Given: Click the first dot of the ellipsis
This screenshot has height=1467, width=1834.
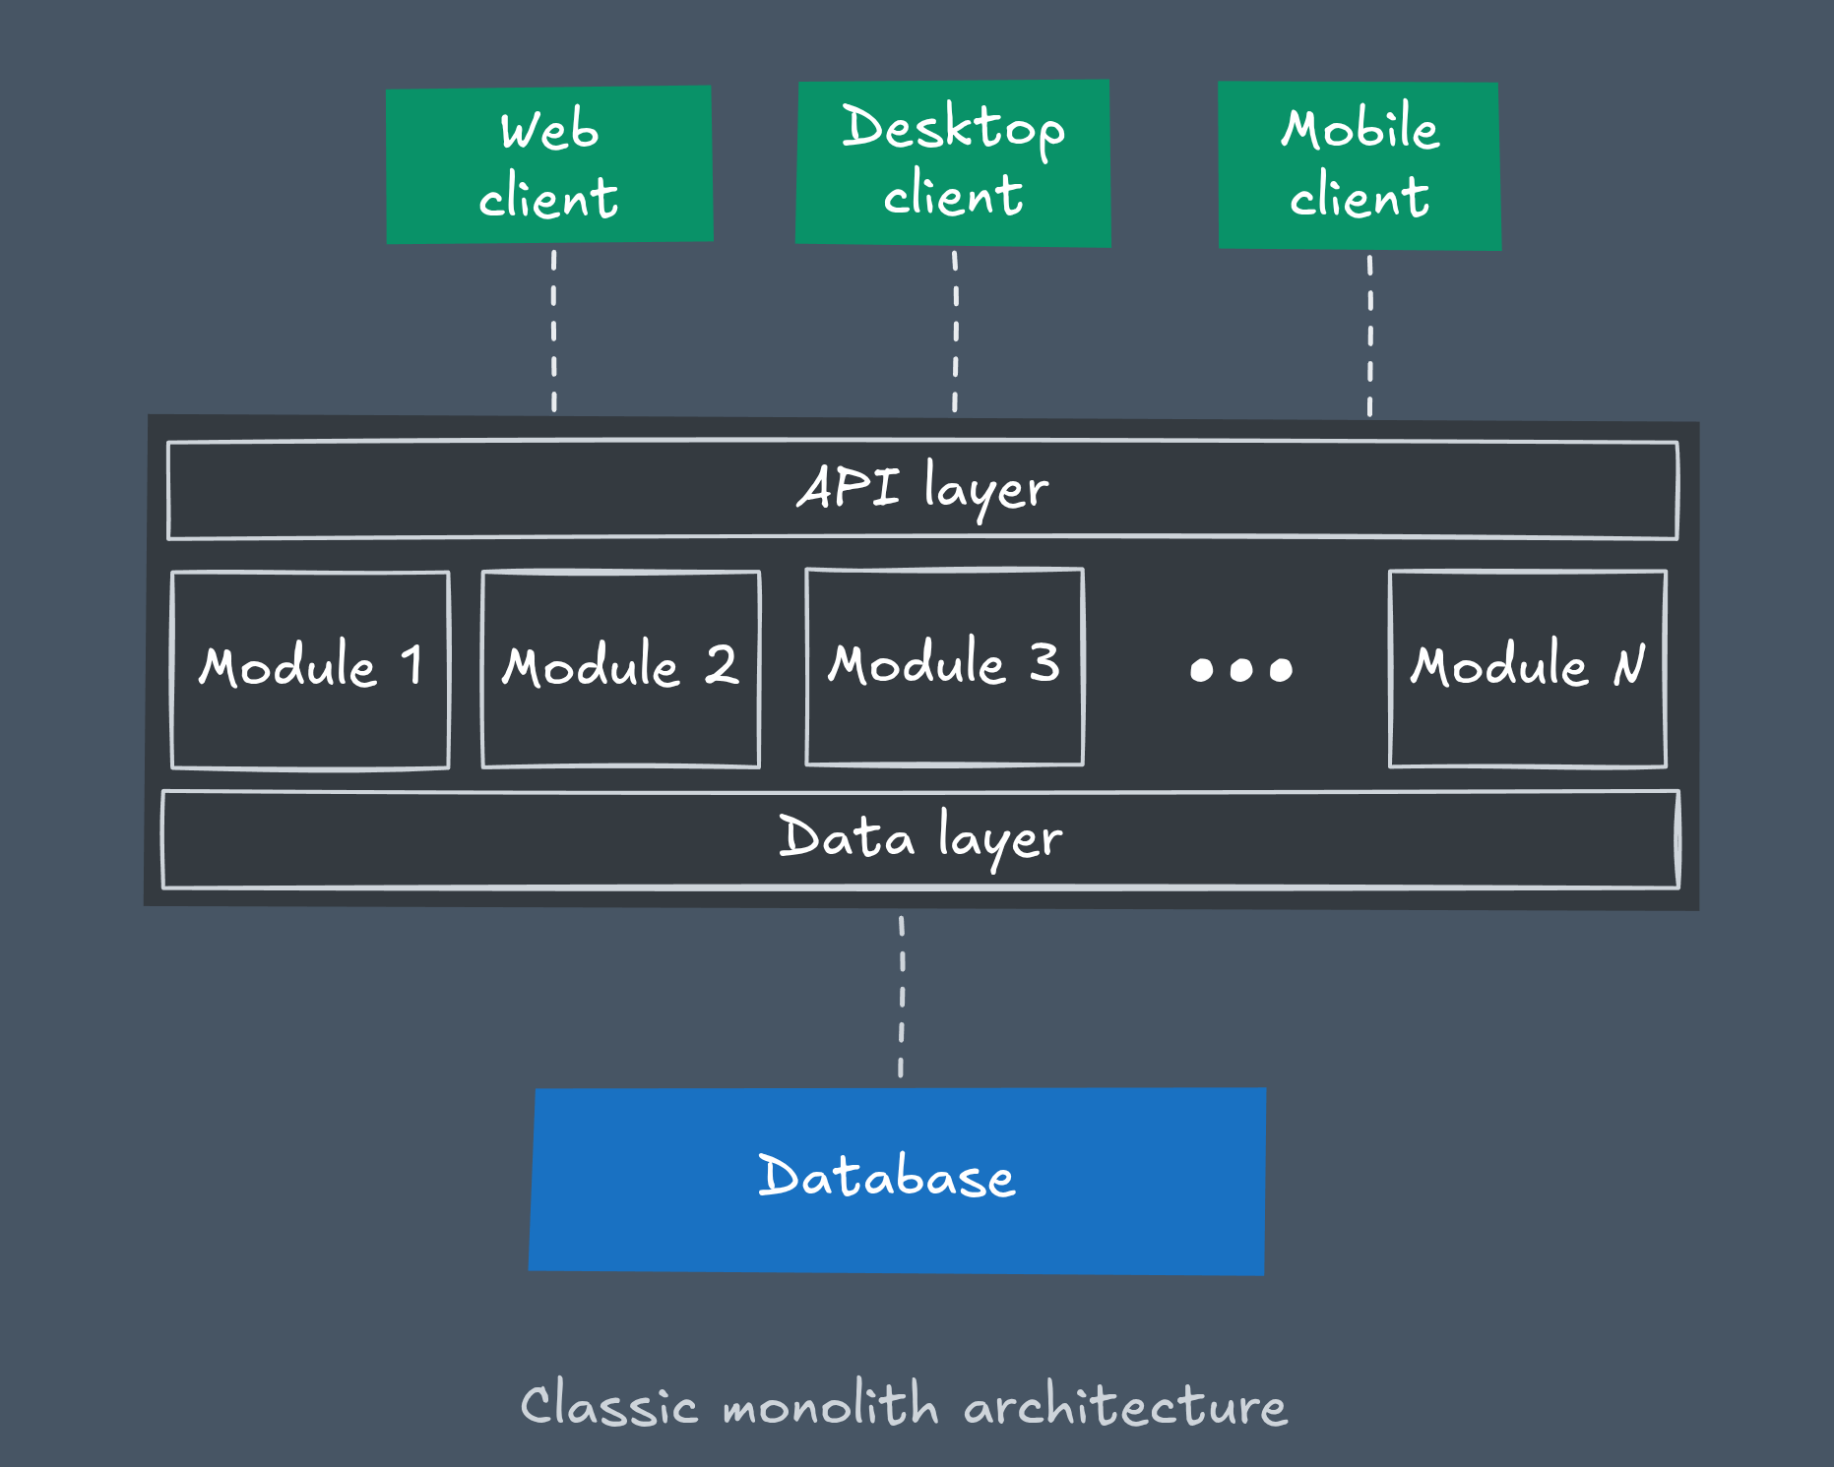Looking at the screenshot, I should 1201,671.
